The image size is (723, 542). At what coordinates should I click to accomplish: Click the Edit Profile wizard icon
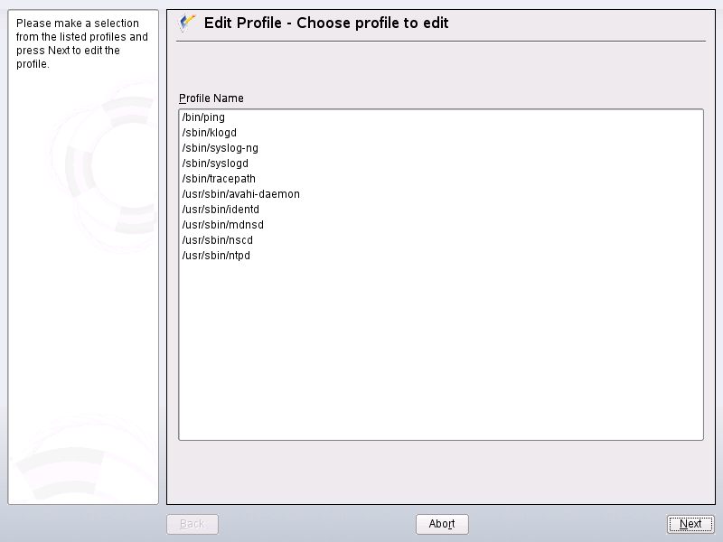pos(183,24)
